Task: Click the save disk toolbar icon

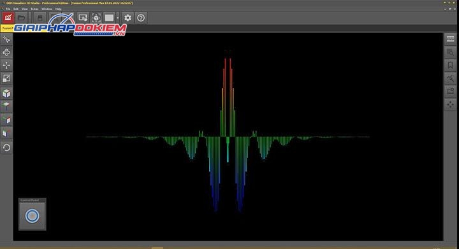Action: [x=40, y=18]
